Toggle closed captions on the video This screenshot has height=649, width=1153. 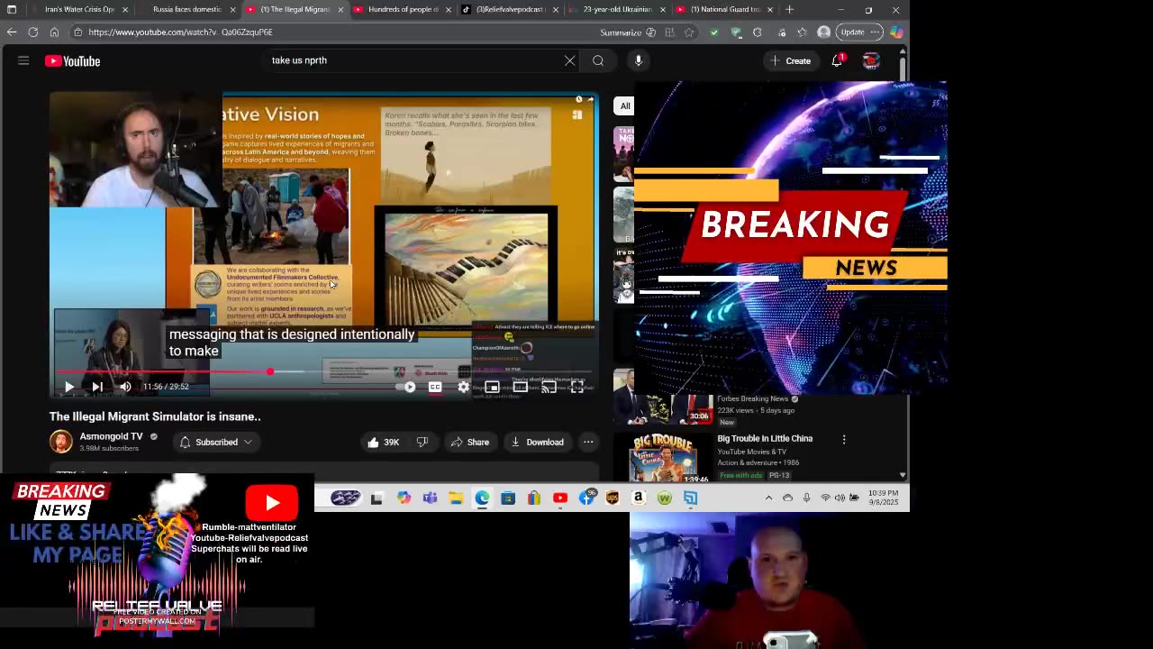point(435,387)
